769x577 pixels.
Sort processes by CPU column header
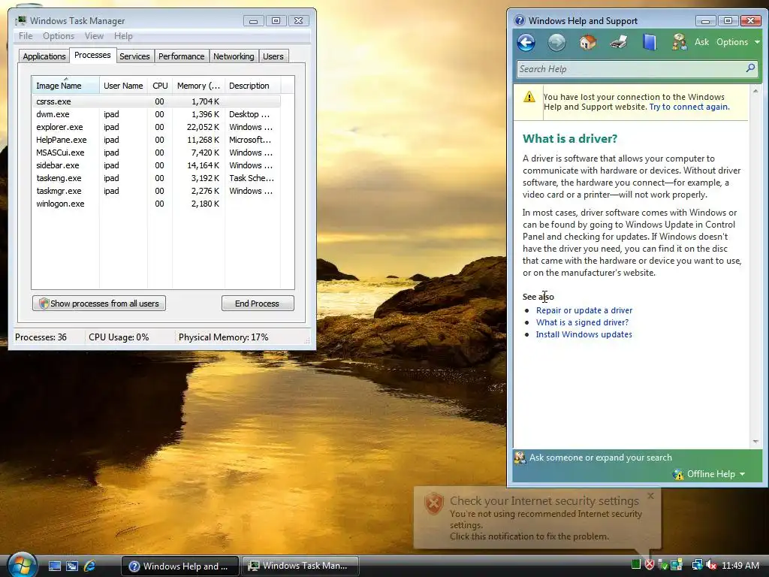(x=160, y=86)
